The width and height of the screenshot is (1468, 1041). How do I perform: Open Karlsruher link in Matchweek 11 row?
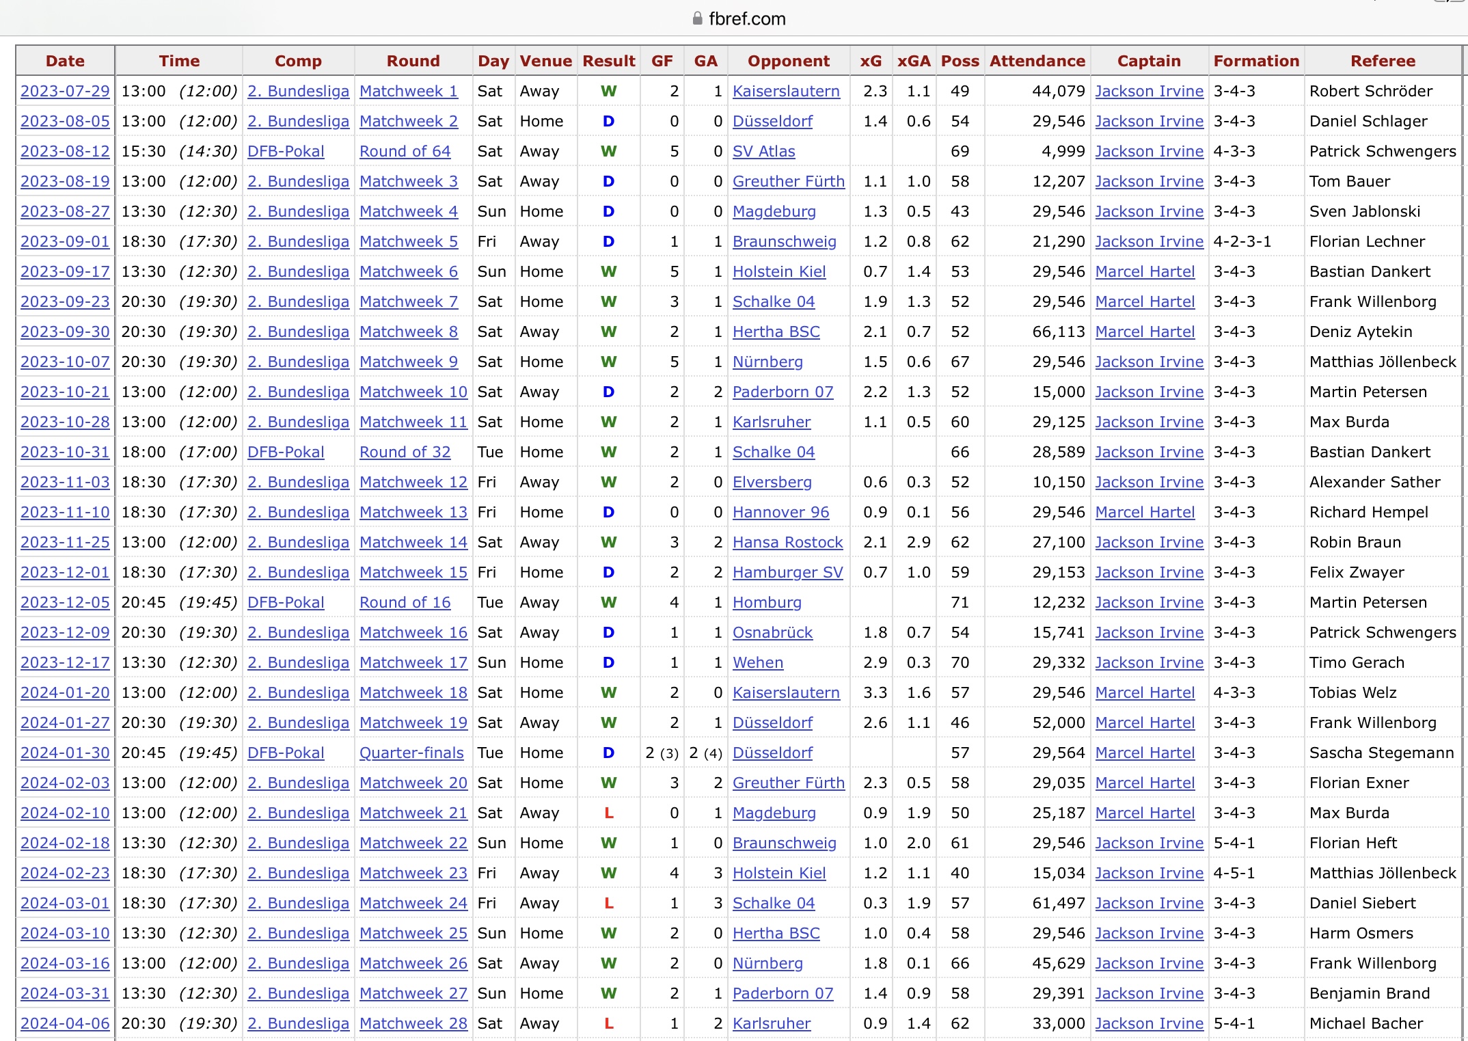coord(772,422)
